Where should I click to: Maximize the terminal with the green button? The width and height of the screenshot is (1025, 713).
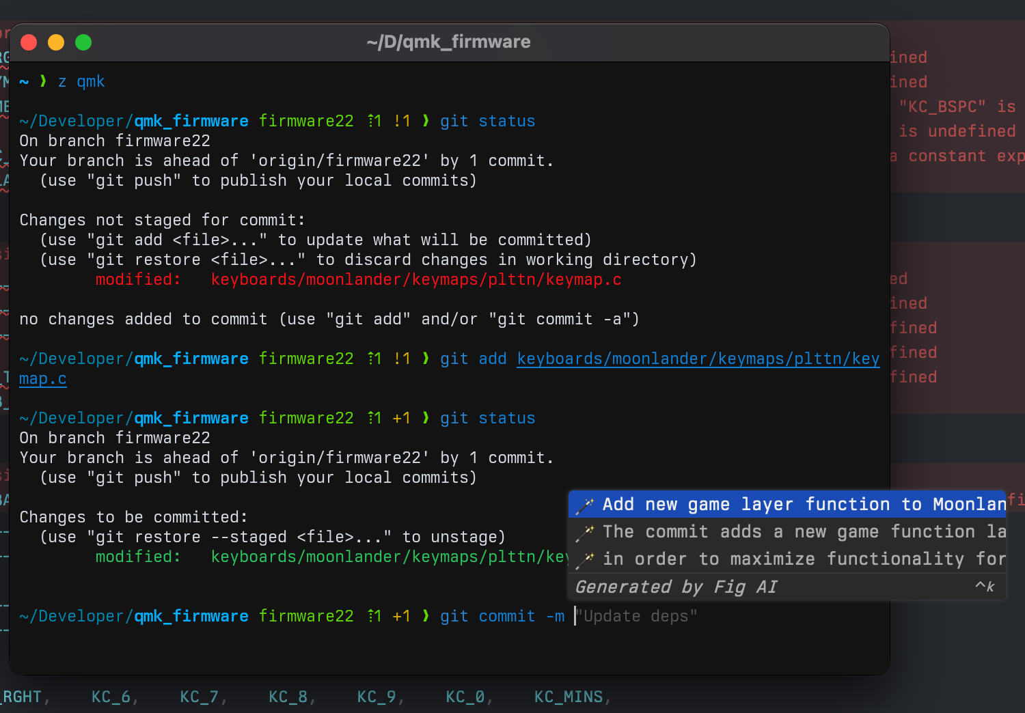(x=83, y=42)
